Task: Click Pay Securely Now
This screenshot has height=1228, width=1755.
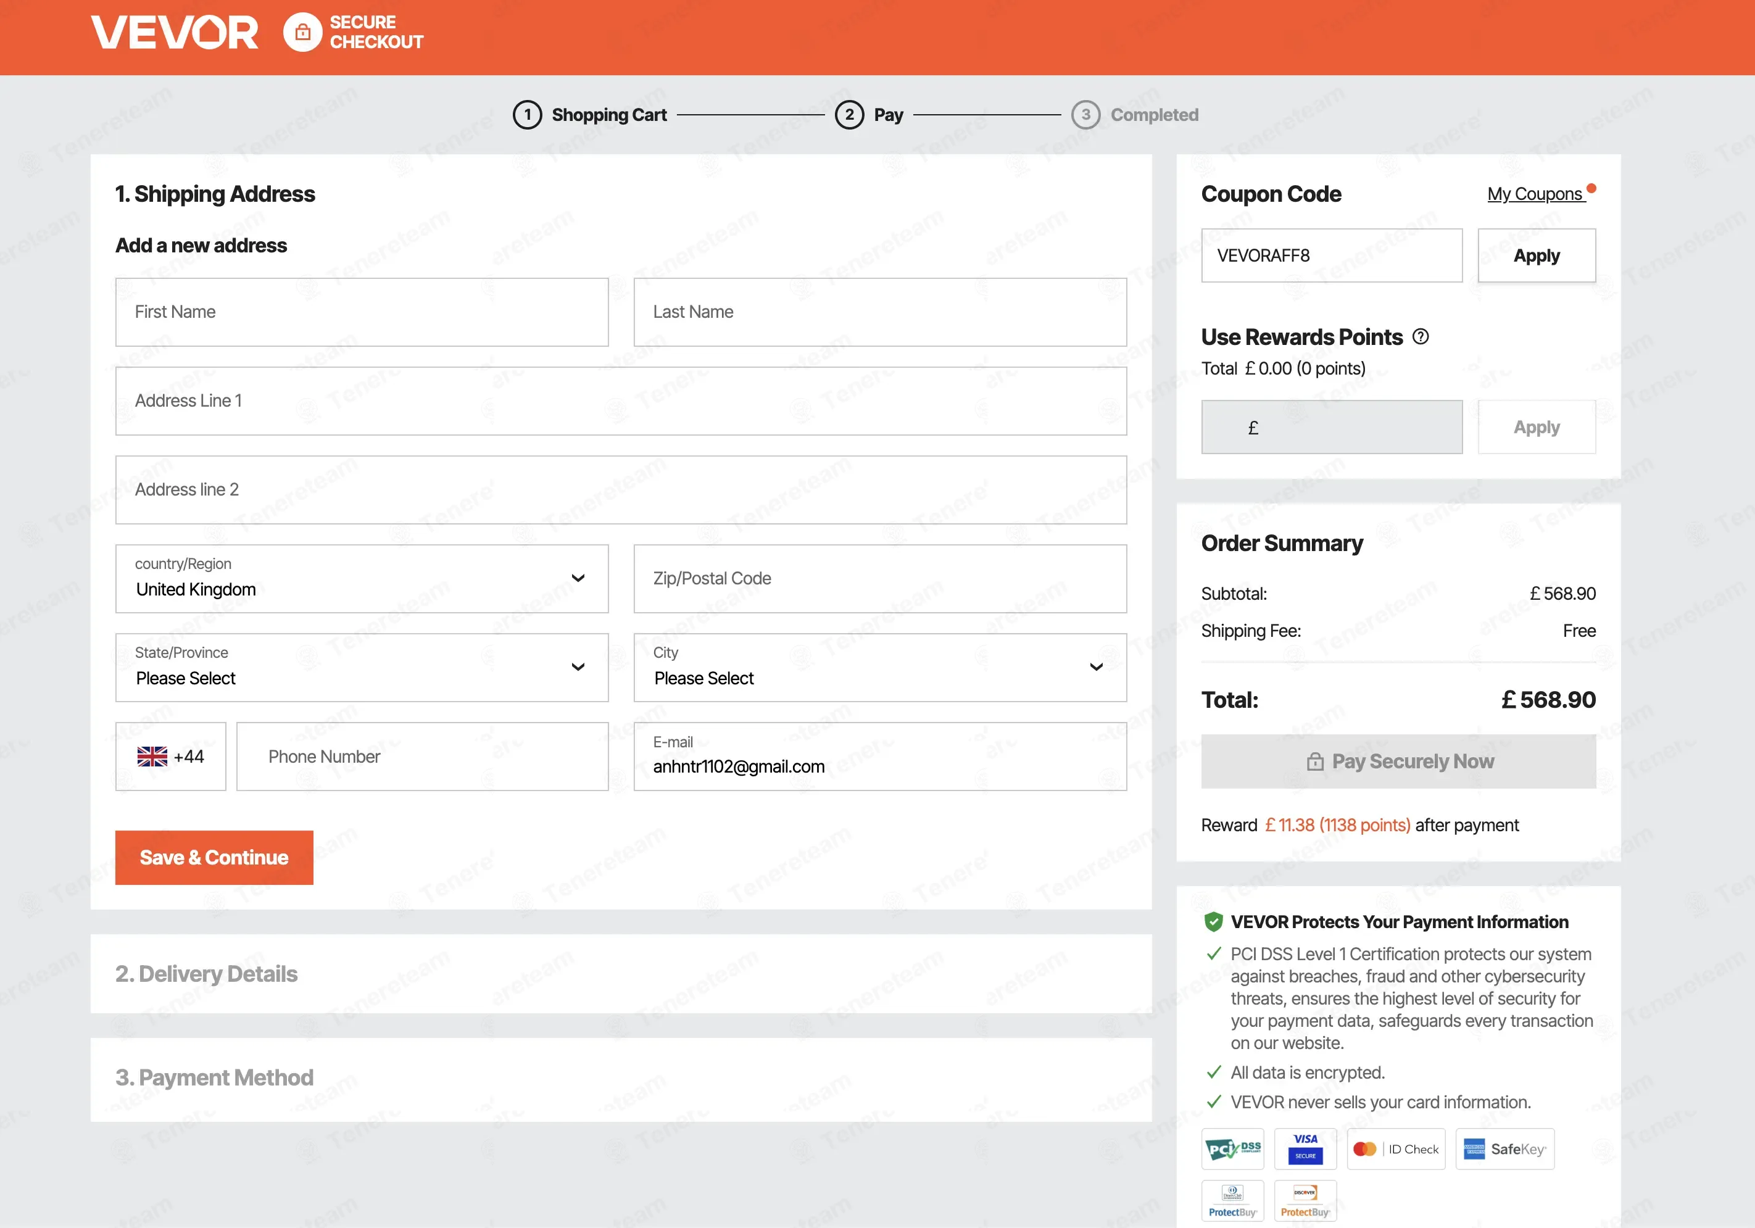Action: coord(1398,761)
